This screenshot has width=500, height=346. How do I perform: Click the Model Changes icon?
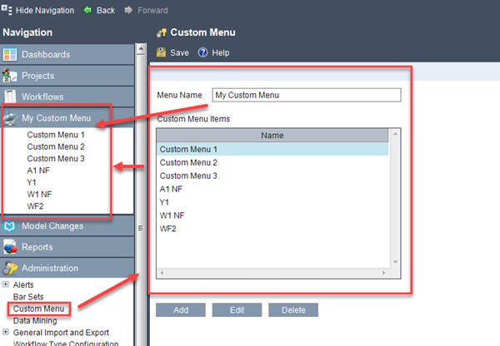click(10, 226)
